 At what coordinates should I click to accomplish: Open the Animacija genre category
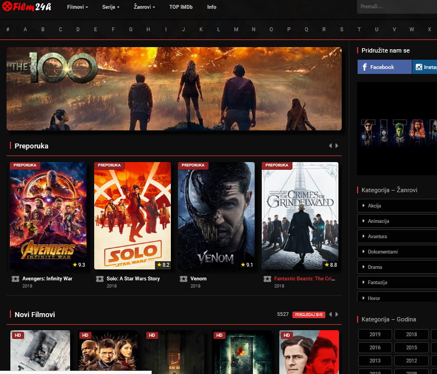point(397,221)
